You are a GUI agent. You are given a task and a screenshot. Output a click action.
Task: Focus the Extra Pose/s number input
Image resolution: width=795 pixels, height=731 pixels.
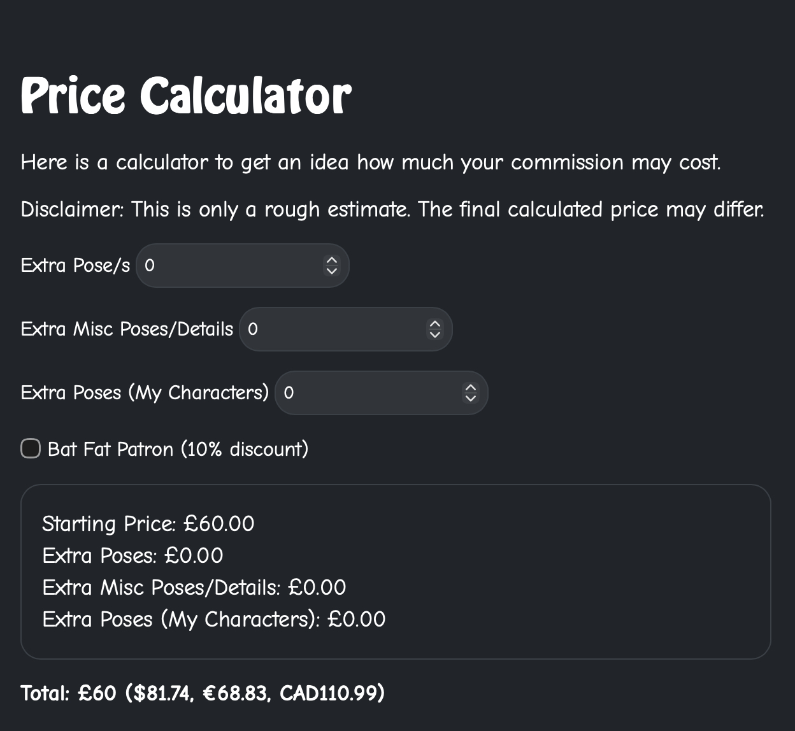(229, 266)
